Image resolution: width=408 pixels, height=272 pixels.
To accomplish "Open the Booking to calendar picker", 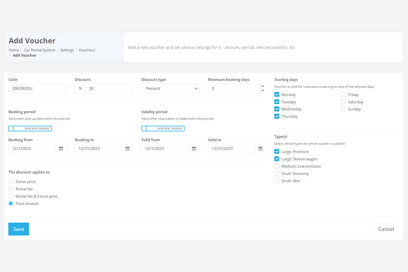I will point(127,149).
